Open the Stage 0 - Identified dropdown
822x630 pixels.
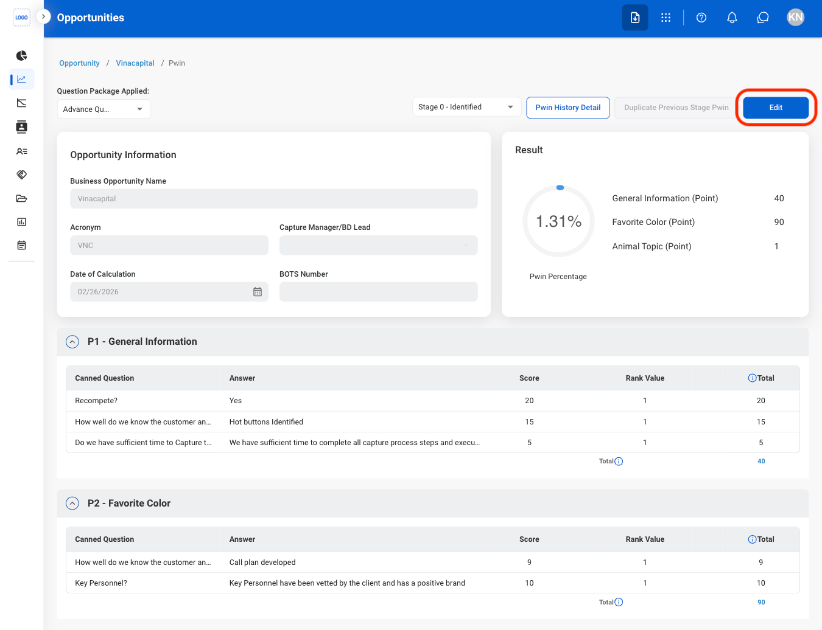pyautogui.click(x=466, y=107)
